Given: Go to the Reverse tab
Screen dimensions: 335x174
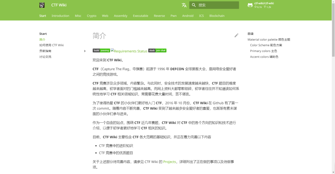Looking at the screenshot, I should 159,16.
